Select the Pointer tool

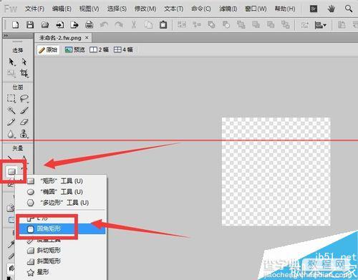[x=11, y=62]
